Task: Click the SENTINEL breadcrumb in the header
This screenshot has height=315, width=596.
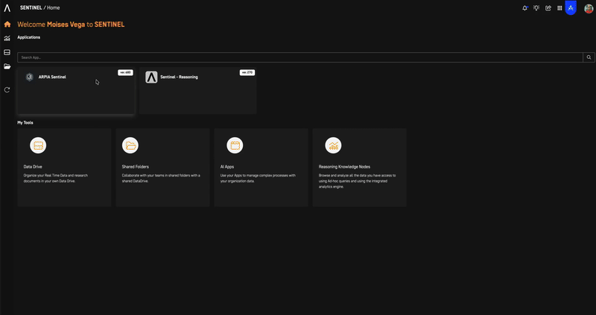Action: 31,7
